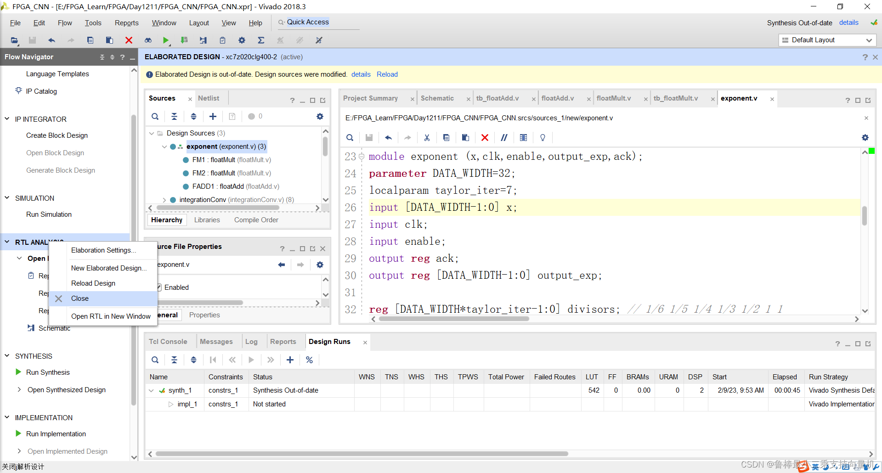
Task: Open the Compile Order tab
Action: click(x=256, y=220)
